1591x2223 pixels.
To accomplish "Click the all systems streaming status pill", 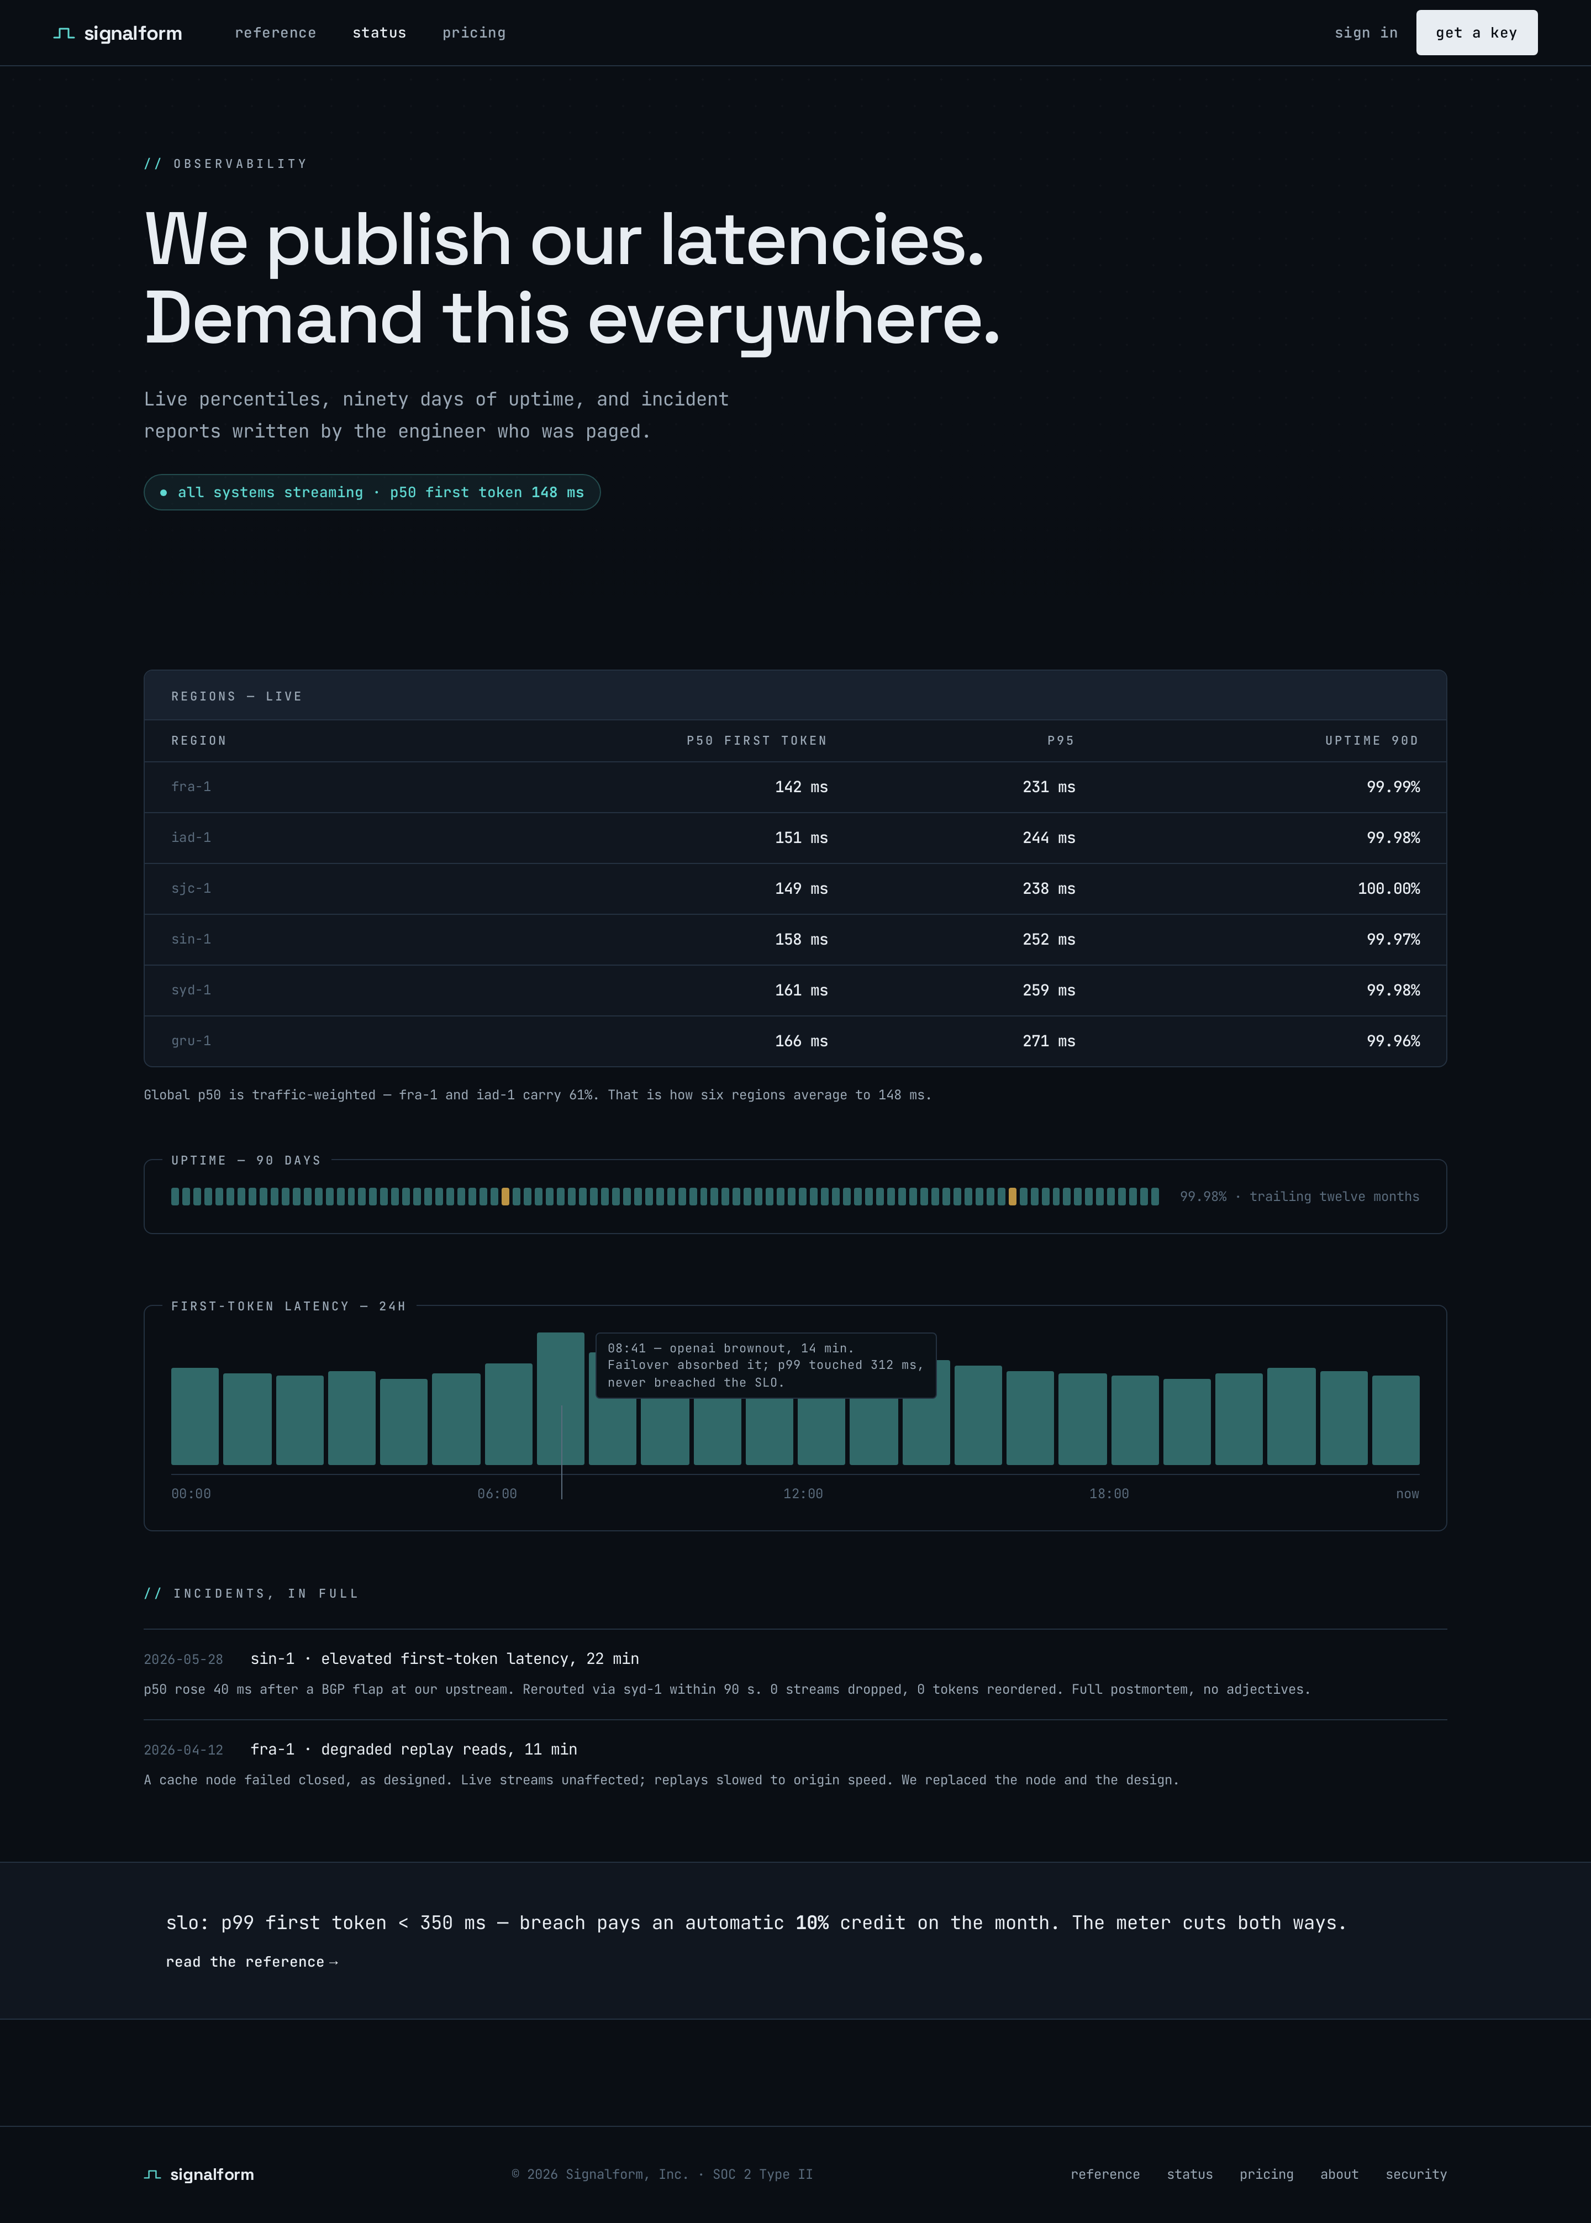I will [371, 492].
